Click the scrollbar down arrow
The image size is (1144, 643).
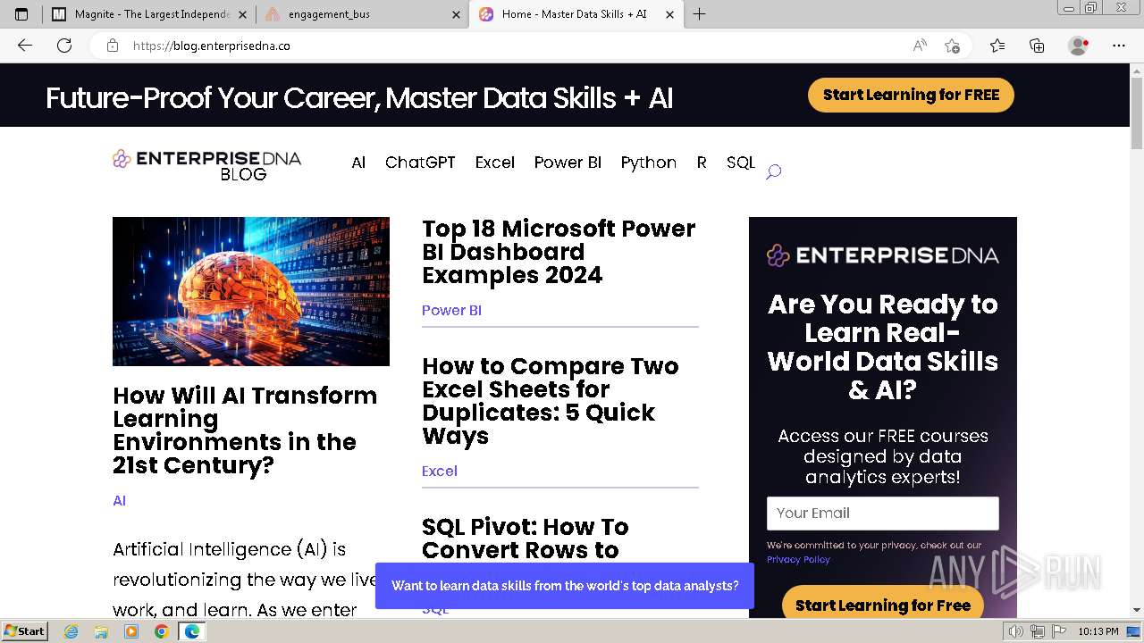[x=1137, y=611]
